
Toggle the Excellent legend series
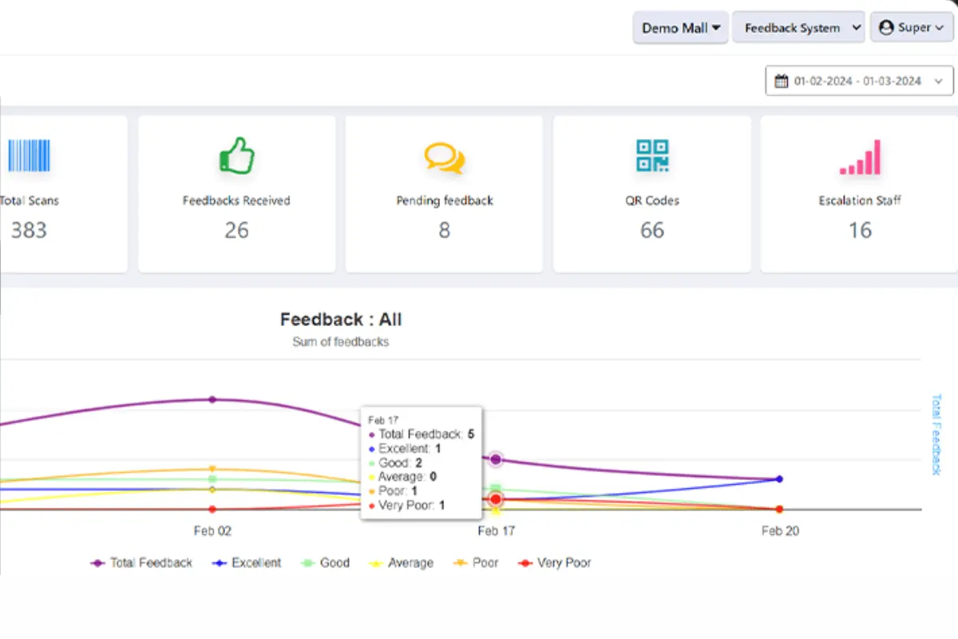click(x=247, y=563)
